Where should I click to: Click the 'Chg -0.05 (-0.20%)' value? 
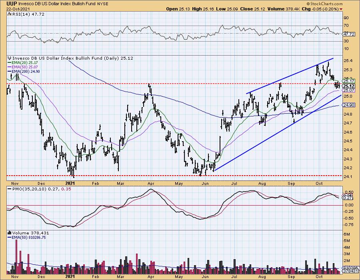(320, 9)
